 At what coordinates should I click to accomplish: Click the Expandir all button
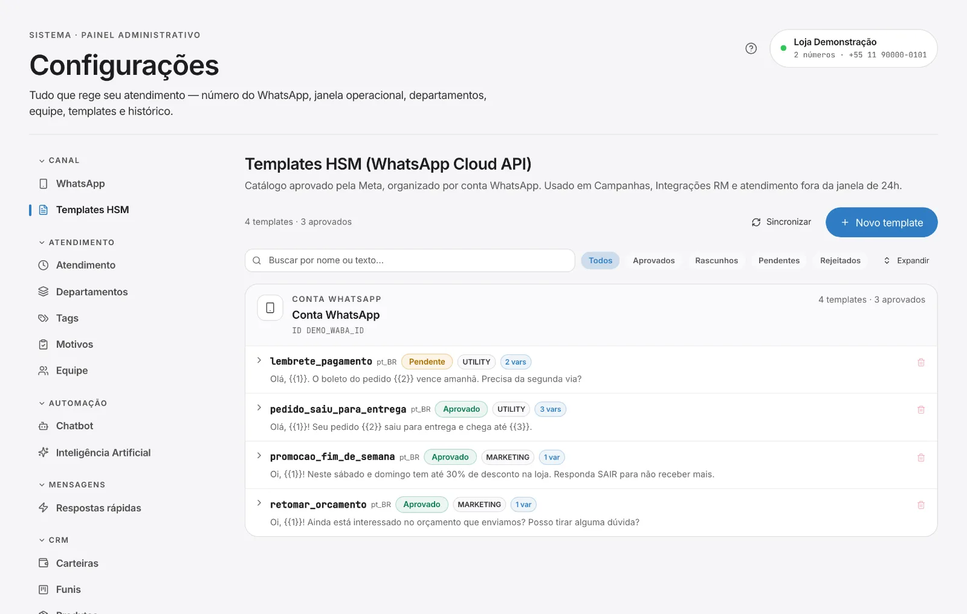[907, 261]
